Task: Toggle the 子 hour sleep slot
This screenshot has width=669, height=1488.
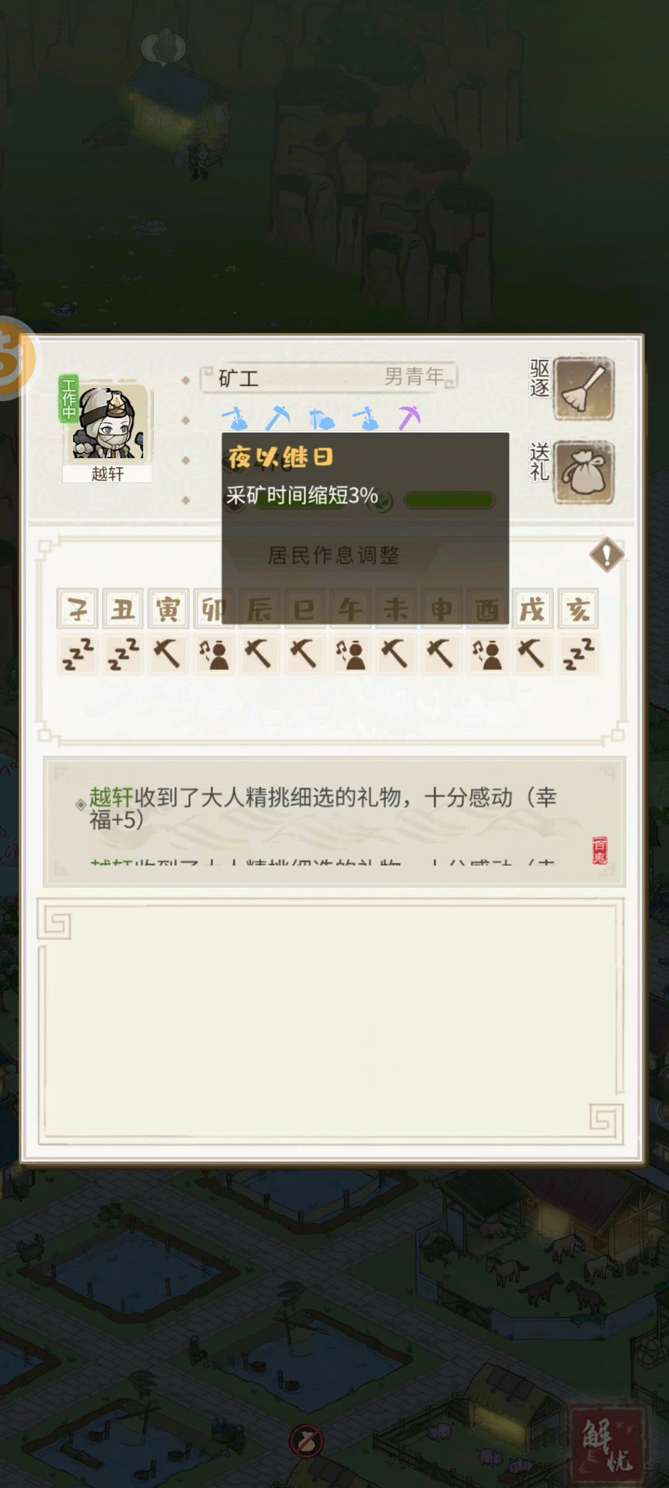Action: 78,654
